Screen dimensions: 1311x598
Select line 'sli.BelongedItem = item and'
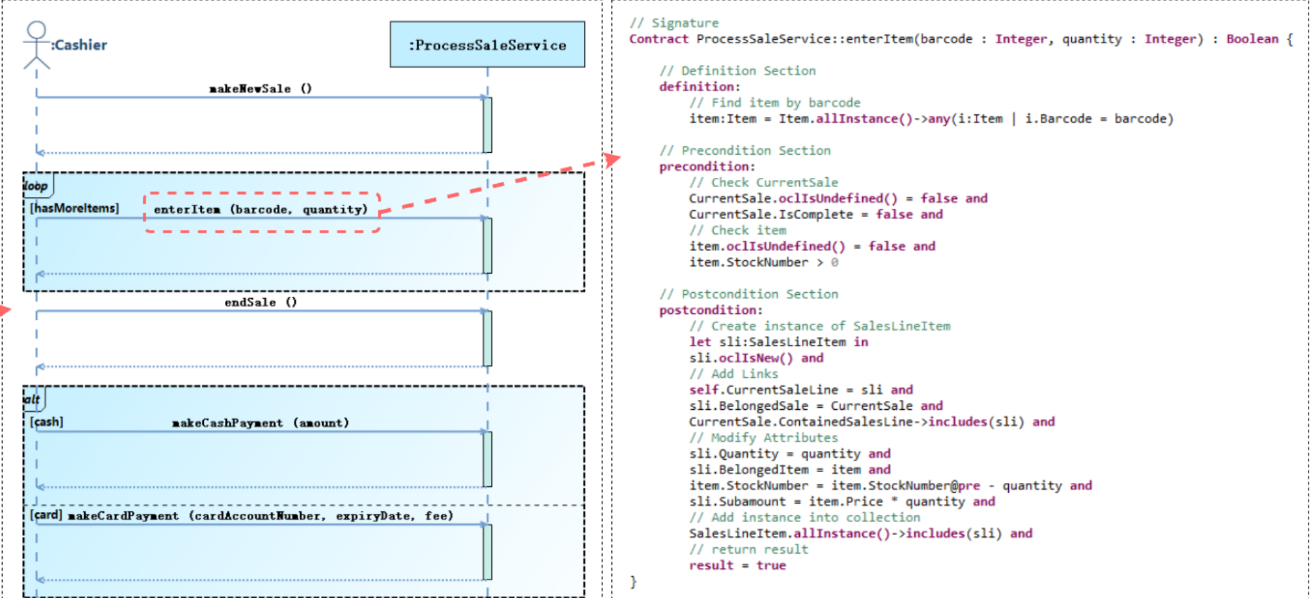[790, 470]
